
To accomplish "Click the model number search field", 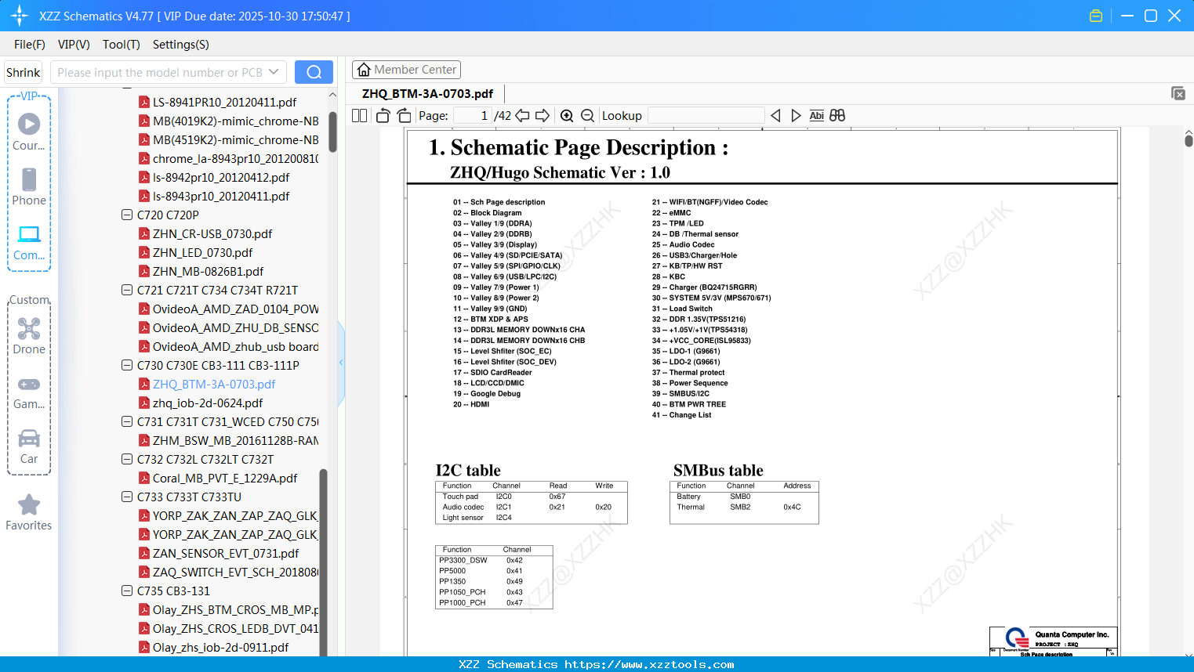I will coord(160,72).
